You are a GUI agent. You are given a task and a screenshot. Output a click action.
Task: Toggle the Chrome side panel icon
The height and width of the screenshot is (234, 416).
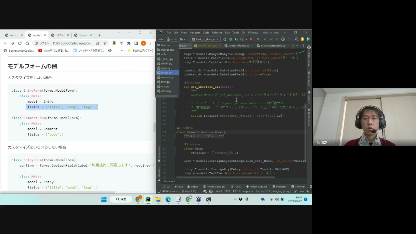click(136, 43)
